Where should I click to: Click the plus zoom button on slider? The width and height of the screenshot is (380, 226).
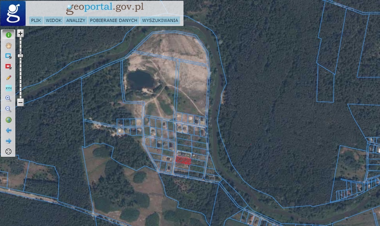(20, 33)
